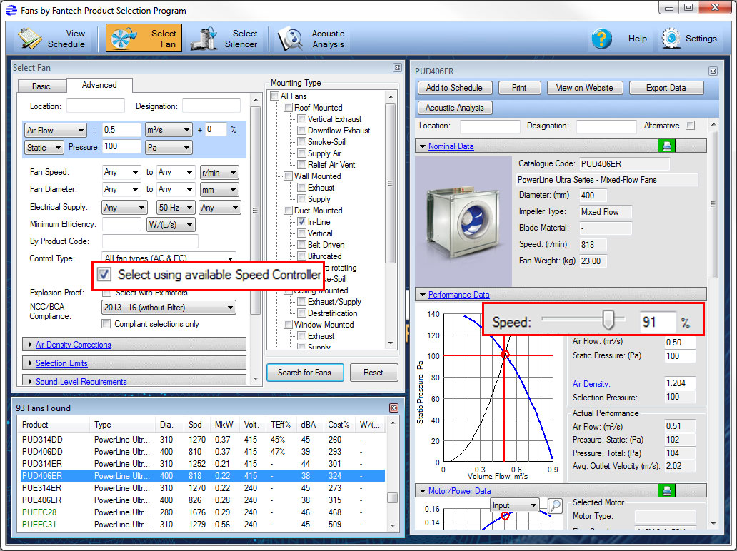The image size is (737, 551).
Task: Open the Acoustic Analysis toolbar item
Action: click(x=311, y=39)
